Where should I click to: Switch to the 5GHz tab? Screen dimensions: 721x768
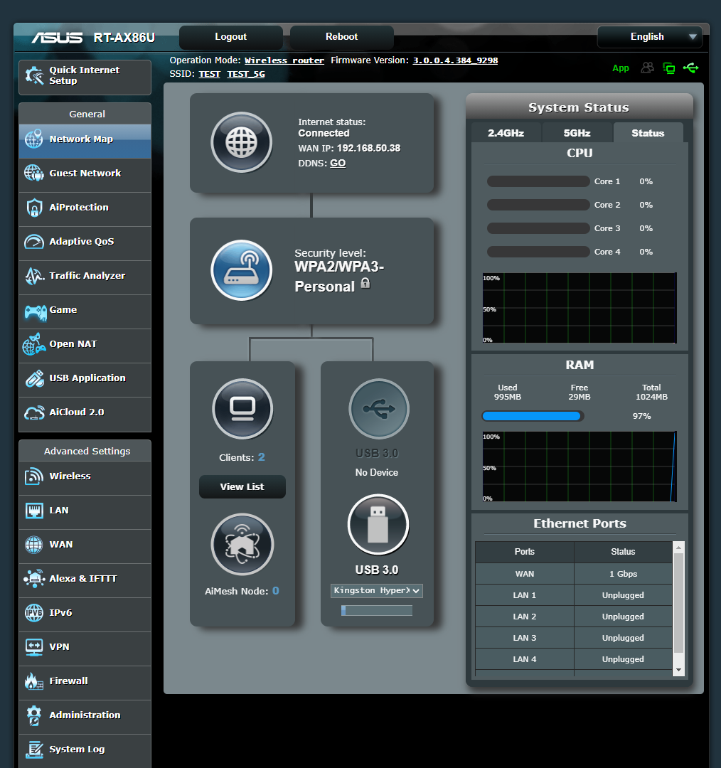pos(577,132)
